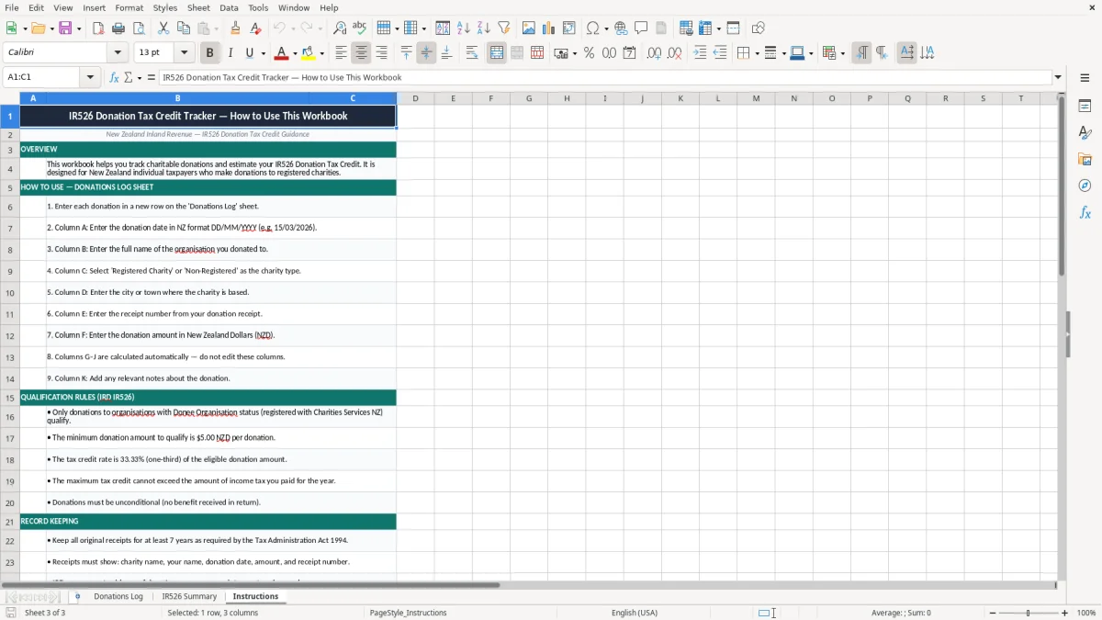Open the sidebar Gallery icon
The height and width of the screenshot is (620, 1102).
(1085, 160)
